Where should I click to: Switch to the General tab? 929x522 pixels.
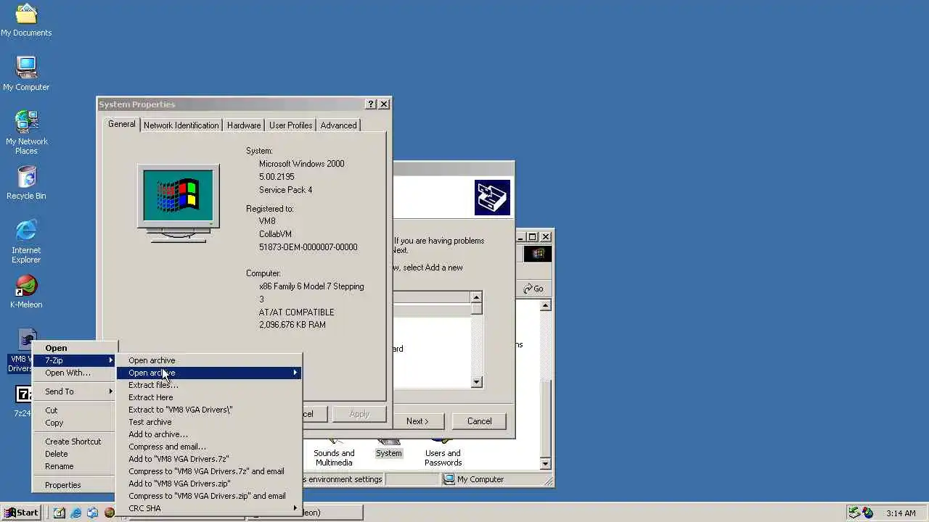coord(121,124)
